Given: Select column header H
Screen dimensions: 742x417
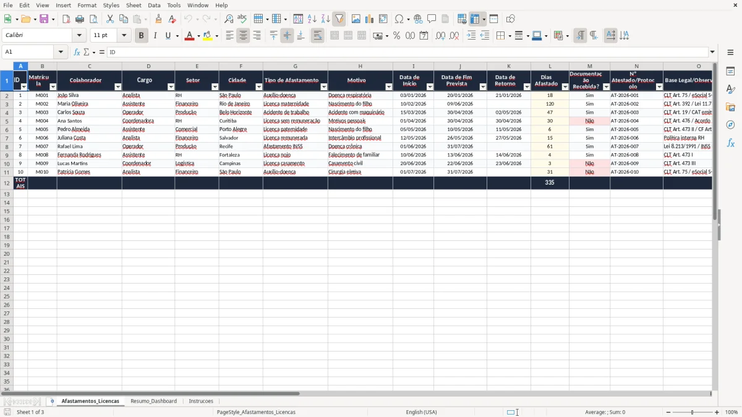Looking at the screenshot, I should pos(360,66).
